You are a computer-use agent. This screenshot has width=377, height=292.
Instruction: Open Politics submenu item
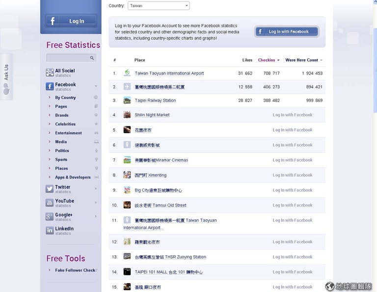point(62,151)
